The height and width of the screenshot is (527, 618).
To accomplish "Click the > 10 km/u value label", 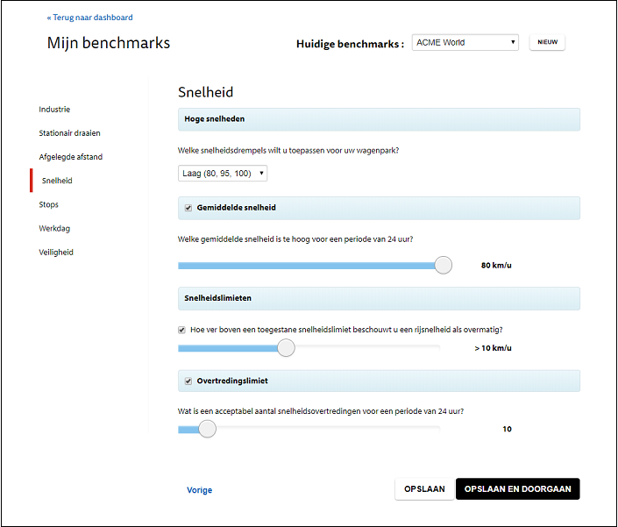I will (x=493, y=348).
